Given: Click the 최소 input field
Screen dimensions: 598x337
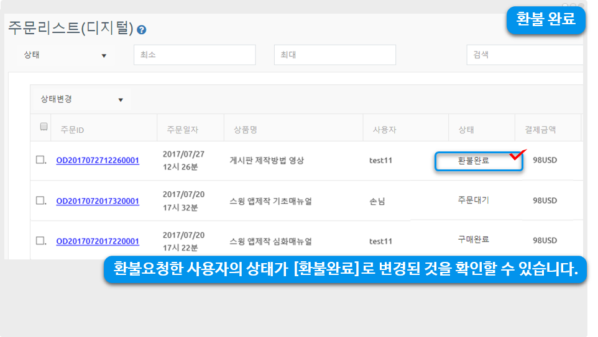Looking at the screenshot, I should pyautogui.click(x=195, y=55).
